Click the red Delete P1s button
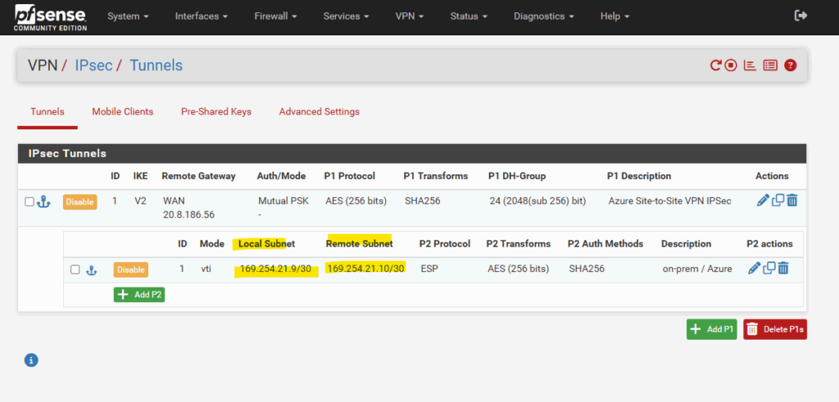 (x=774, y=329)
